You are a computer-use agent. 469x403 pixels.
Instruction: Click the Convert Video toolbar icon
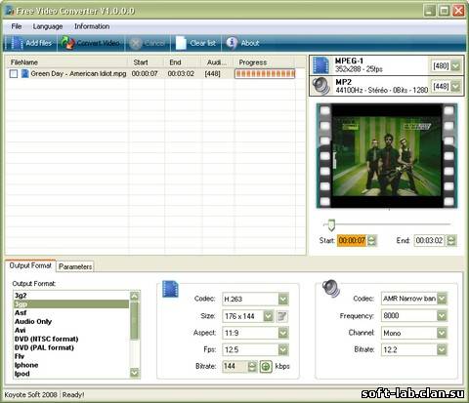(x=67, y=43)
